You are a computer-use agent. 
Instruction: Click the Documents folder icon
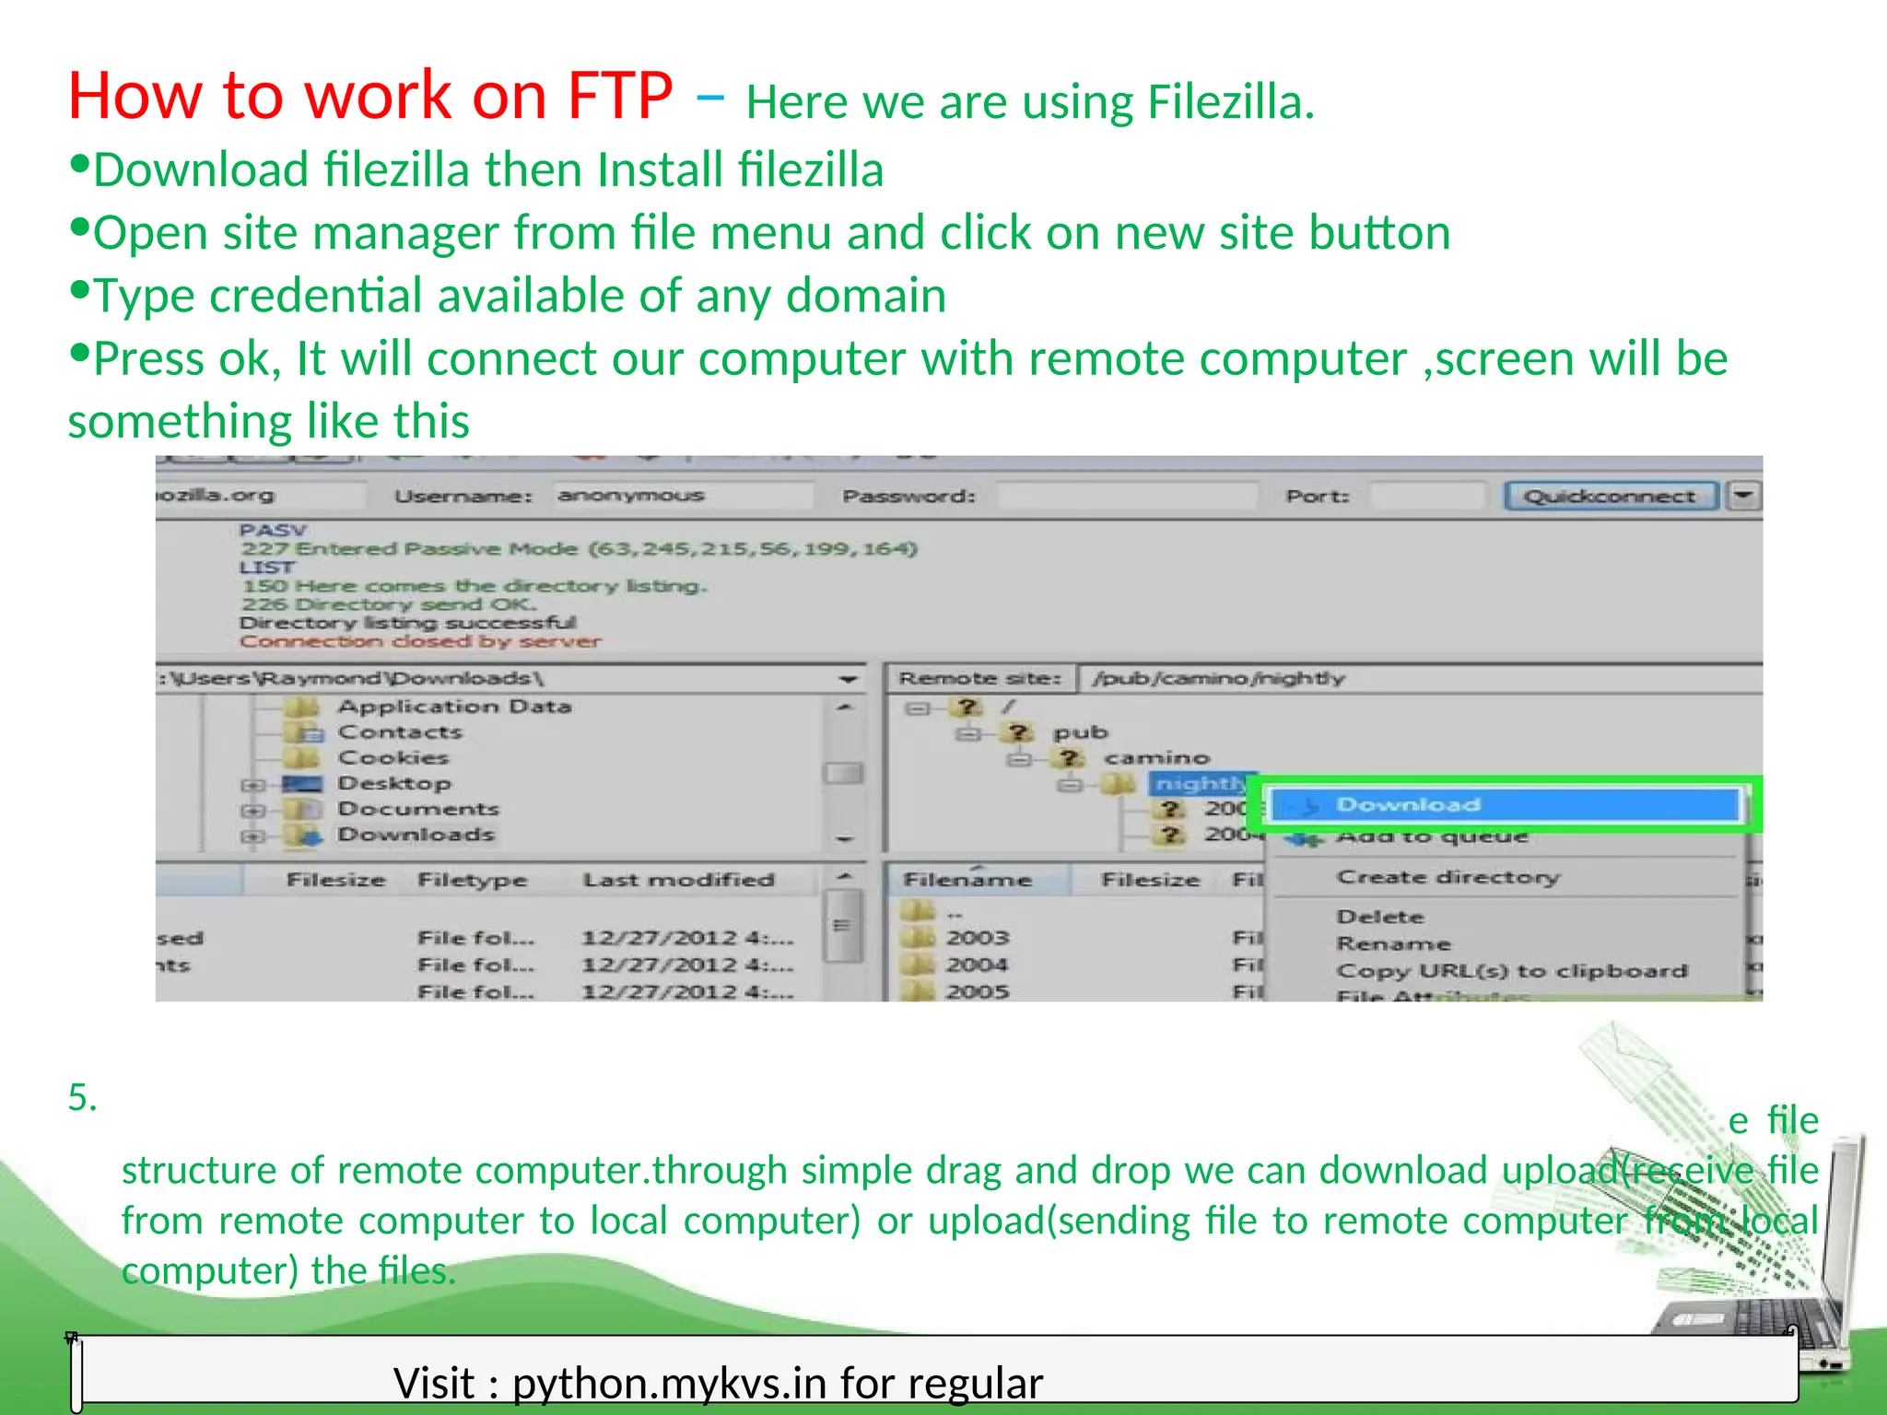point(302,810)
